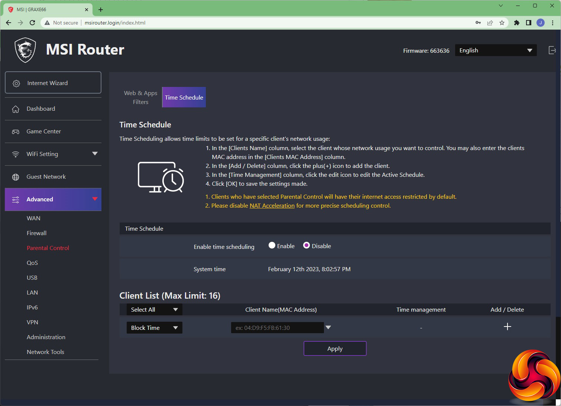Expand the WiFi Setting submenu arrow
This screenshot has width=561, height=406.
click(x=95, y=154)
